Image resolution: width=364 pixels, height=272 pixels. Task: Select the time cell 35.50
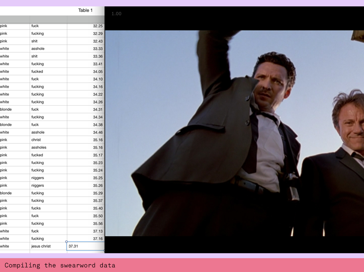click(x=86, y=216)
